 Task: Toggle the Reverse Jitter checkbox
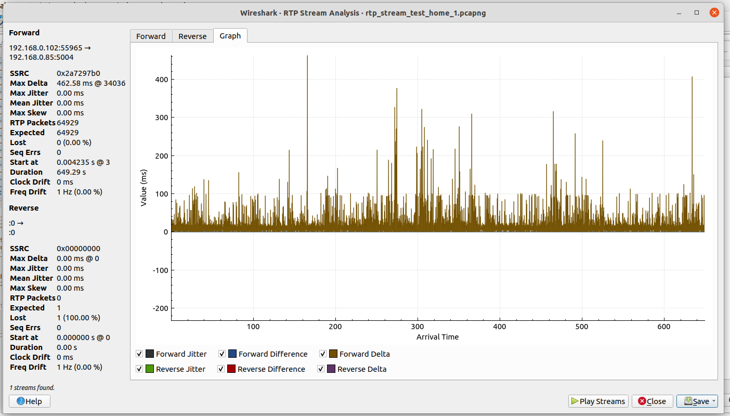click(139, 369)
